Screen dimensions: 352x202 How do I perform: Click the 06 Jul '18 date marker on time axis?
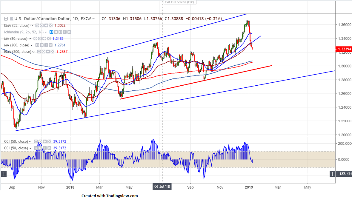point(162,187)
